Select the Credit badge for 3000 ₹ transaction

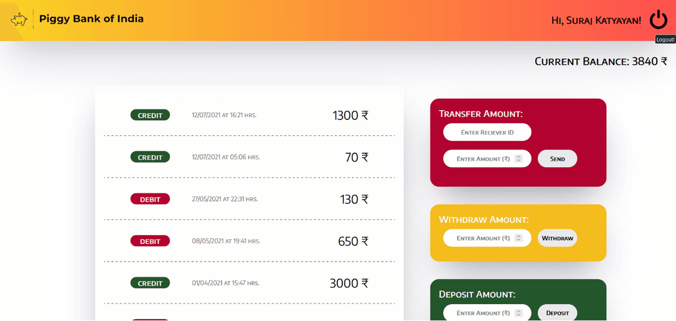[150, 283]
